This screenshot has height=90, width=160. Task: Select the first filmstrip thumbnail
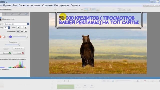86,9
